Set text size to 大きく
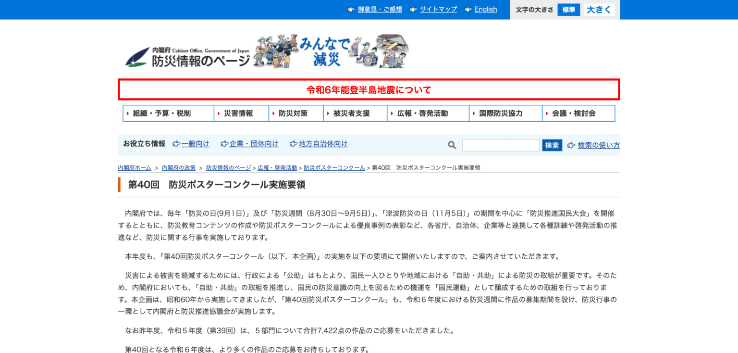738x353 pixels. [599, 10]
